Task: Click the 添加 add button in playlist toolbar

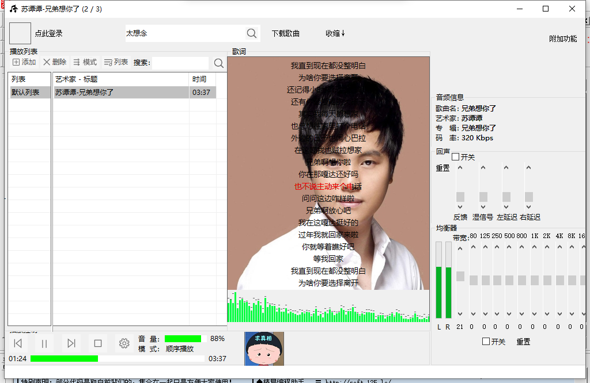Action: click(24, 62)
